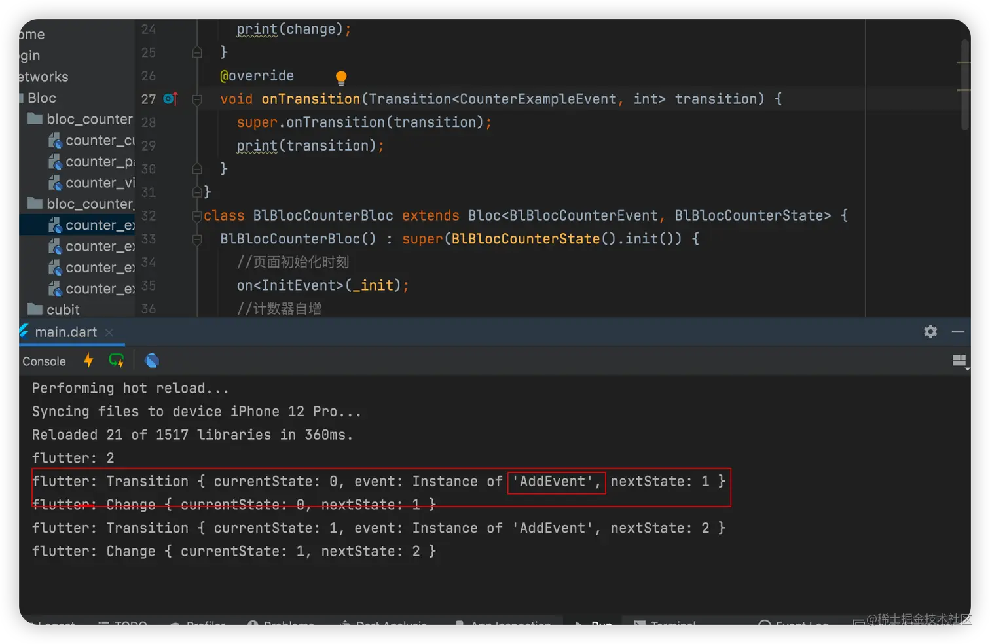Click CounterExampleEvent in the Transition type

538,99
